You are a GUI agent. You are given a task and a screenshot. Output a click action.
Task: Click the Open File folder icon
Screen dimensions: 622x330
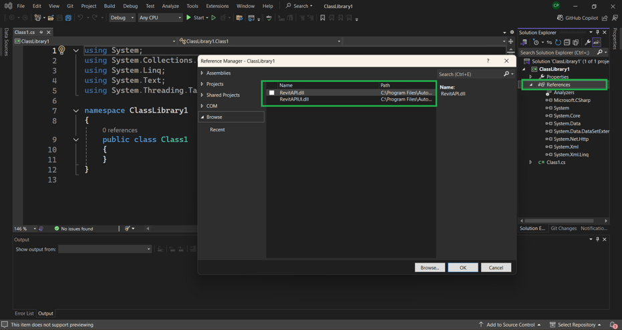[x=51, y=18]
